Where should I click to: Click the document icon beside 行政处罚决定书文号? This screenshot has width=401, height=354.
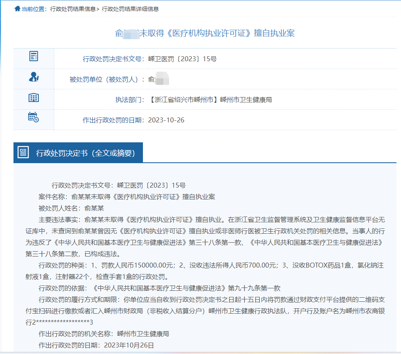[33, 57]
